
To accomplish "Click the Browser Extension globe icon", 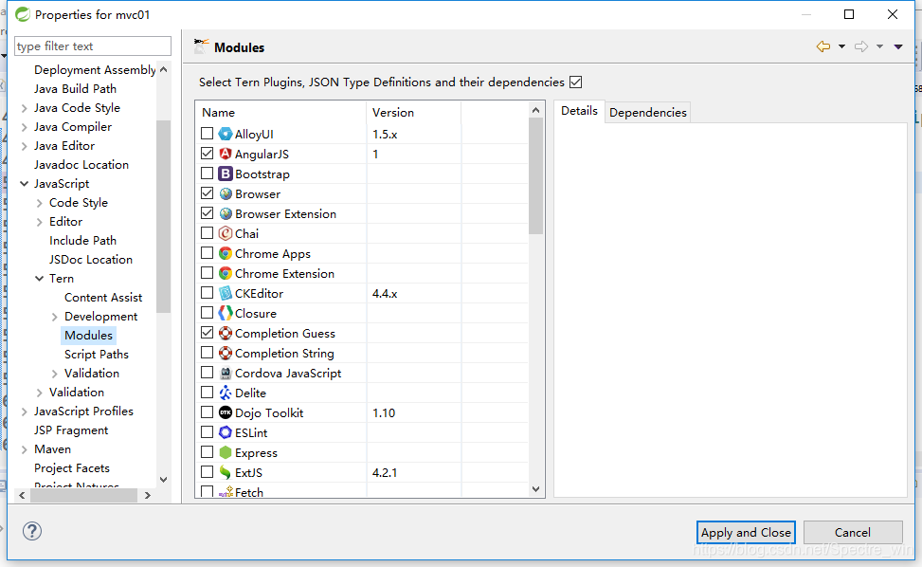I will (226, 214).
